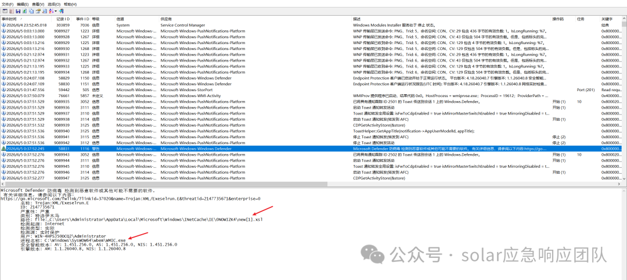The height and width of the screenshot is (280, 627).
Task: Select the Microsoft-Windows-WMI-Activity provider cell
Action: click(x=190, y=96)
